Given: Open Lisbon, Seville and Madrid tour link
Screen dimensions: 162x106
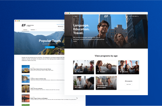Looking at the screenshot, I should (36, 89).
